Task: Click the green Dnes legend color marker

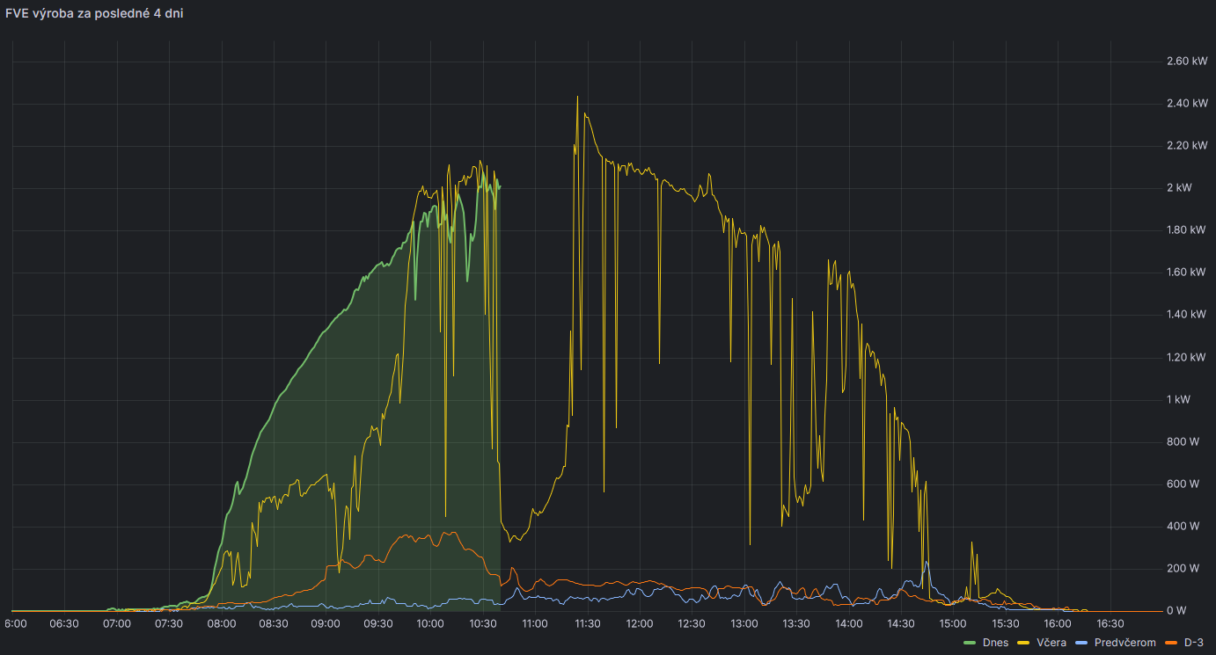Action: [970, 643]
